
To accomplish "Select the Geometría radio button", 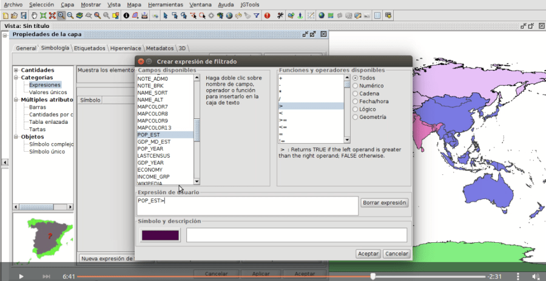I will [356, 117].
